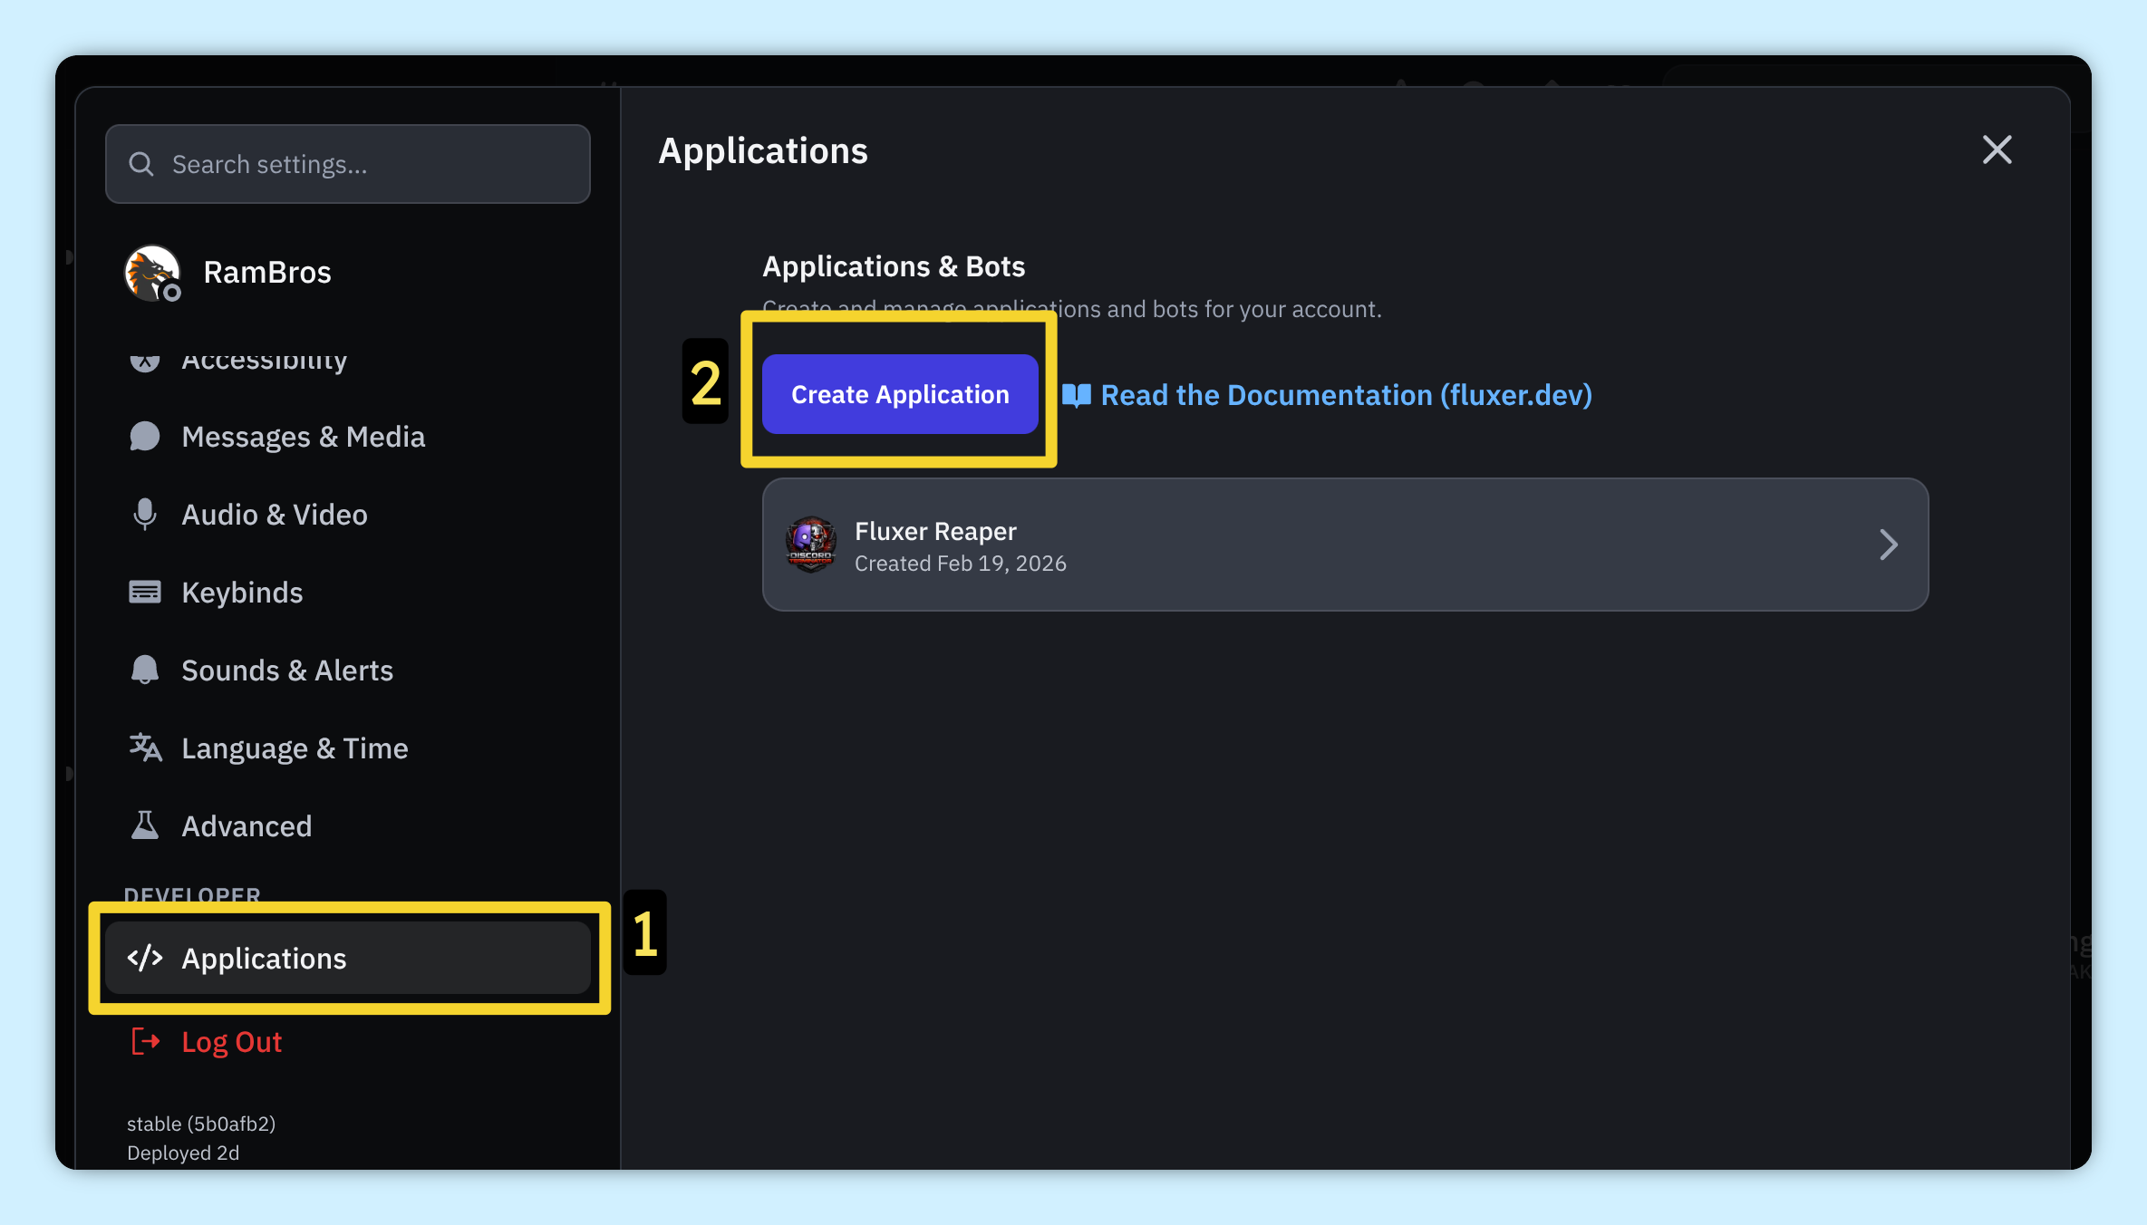Viewport: 2147px width, 1225px height.
Task: Click the Messages & Media chat bubble icon
Action: [x=145, y=437]
